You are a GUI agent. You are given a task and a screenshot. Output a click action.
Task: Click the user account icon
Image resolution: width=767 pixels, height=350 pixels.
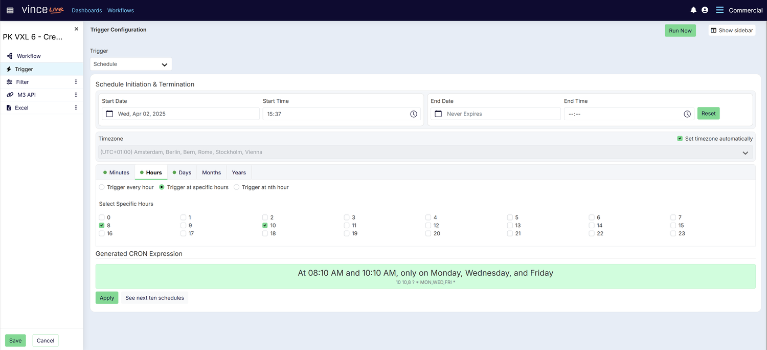pos(705,10)
